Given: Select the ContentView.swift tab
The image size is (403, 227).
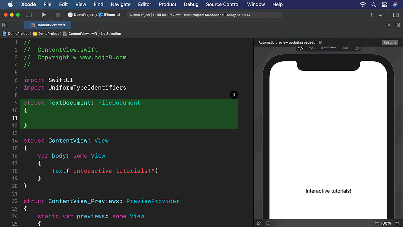Looking at the screenshot, I should [48, 25].
